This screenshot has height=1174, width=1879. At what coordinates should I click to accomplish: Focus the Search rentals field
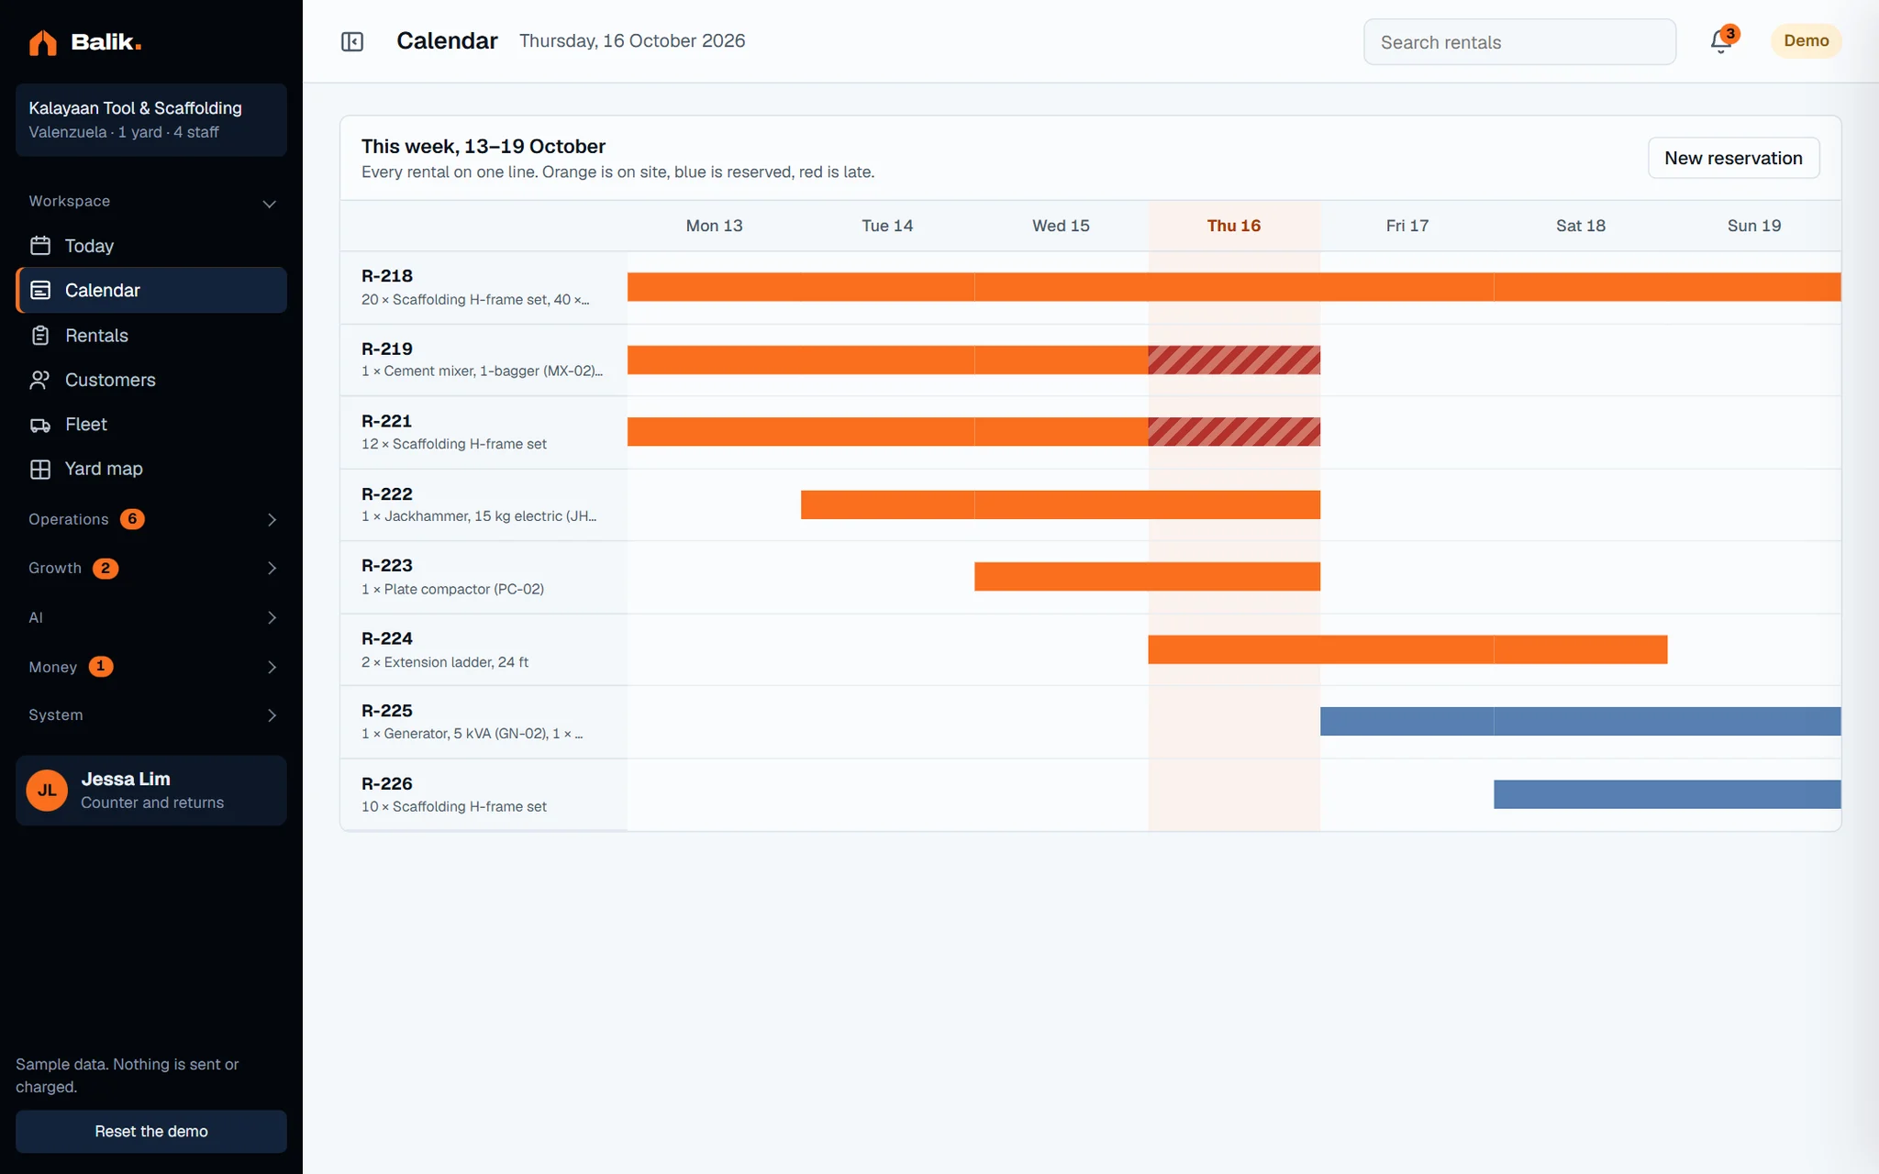(1519, 42)
